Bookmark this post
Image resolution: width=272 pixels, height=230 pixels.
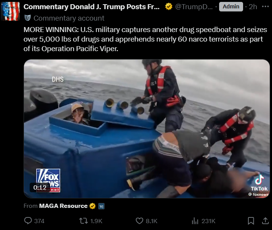pos(251,221)
